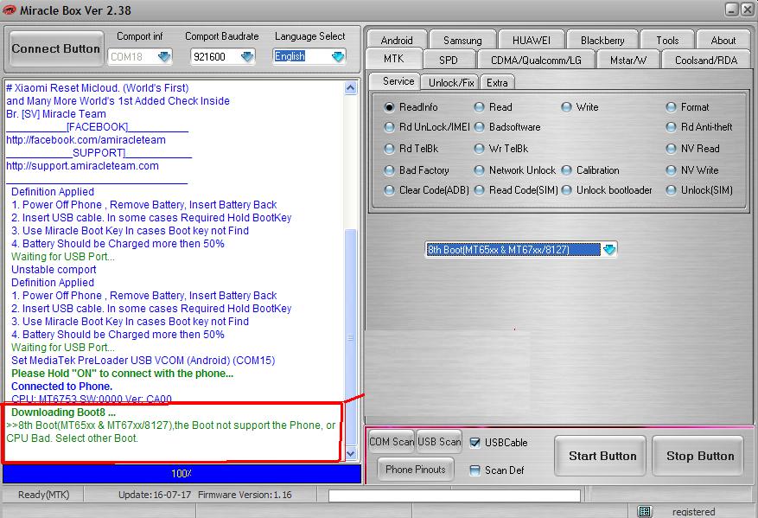Select the Format radio option
Image resolution: width=758 pixels, height=518 pixels.
tap(671, 107)
